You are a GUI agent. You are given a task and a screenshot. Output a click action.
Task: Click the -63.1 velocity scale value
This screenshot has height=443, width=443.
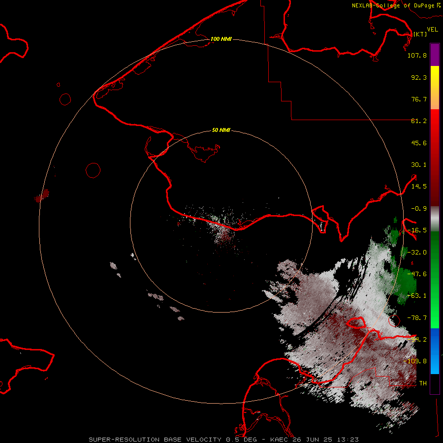tap(417, 296)
